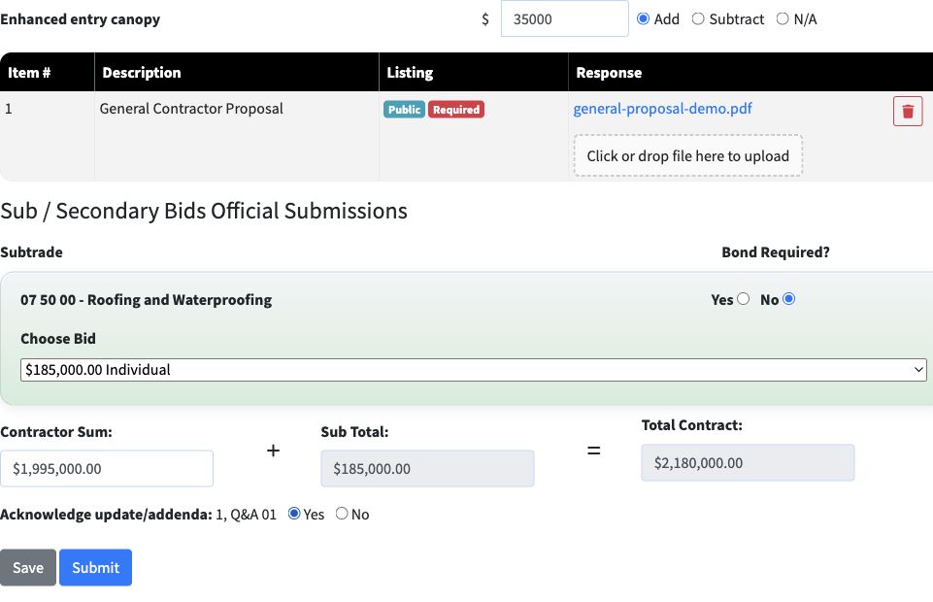The width and height of the screenshot is (933, 602).
Task: Open the Choose Bid dropdown
Action: click(474, 369)
